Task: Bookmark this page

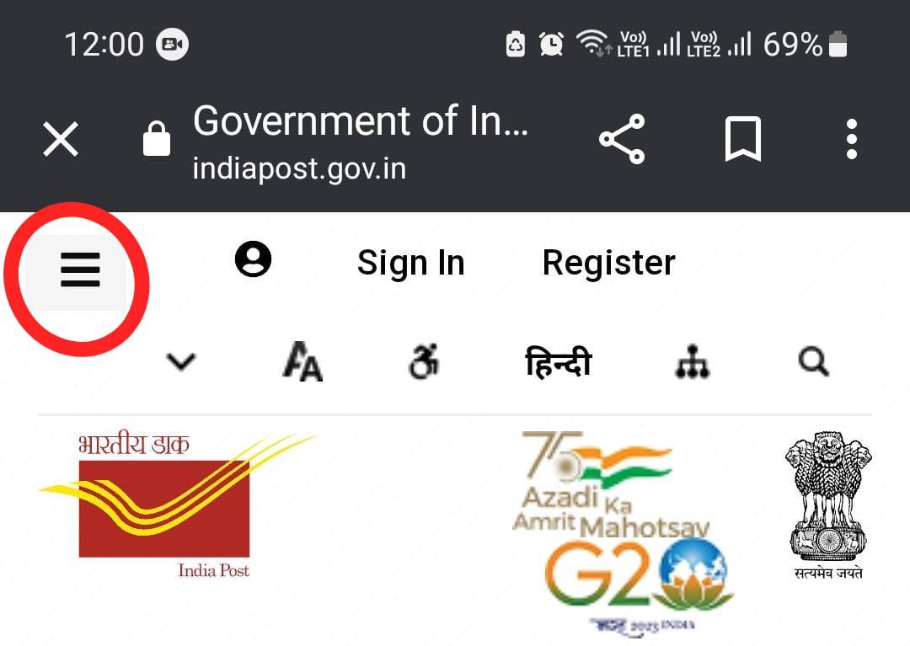Action: [743, 139]
